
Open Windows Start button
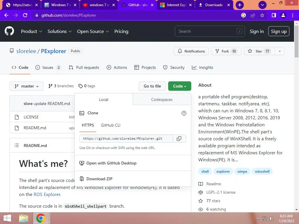[7, 218]
